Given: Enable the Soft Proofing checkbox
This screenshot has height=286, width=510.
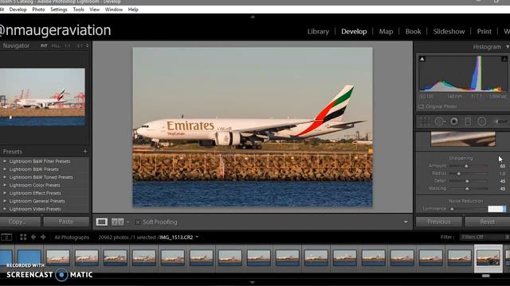Looking at the screenshot, I should [138, 222].
